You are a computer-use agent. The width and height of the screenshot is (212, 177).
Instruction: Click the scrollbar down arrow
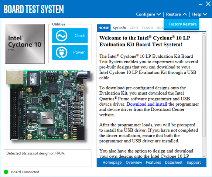click(204, 156)
